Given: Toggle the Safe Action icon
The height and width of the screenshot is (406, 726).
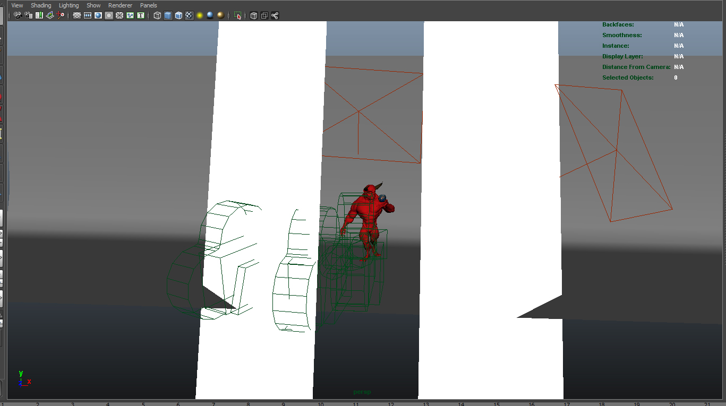Looking at the screenshot, I should point(130,15).
